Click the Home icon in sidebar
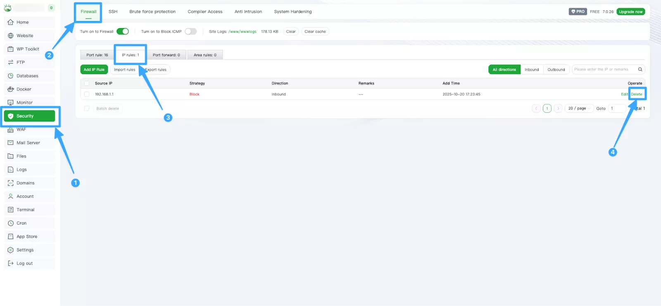This screenshot has width=661, height=306. point(11,22)
